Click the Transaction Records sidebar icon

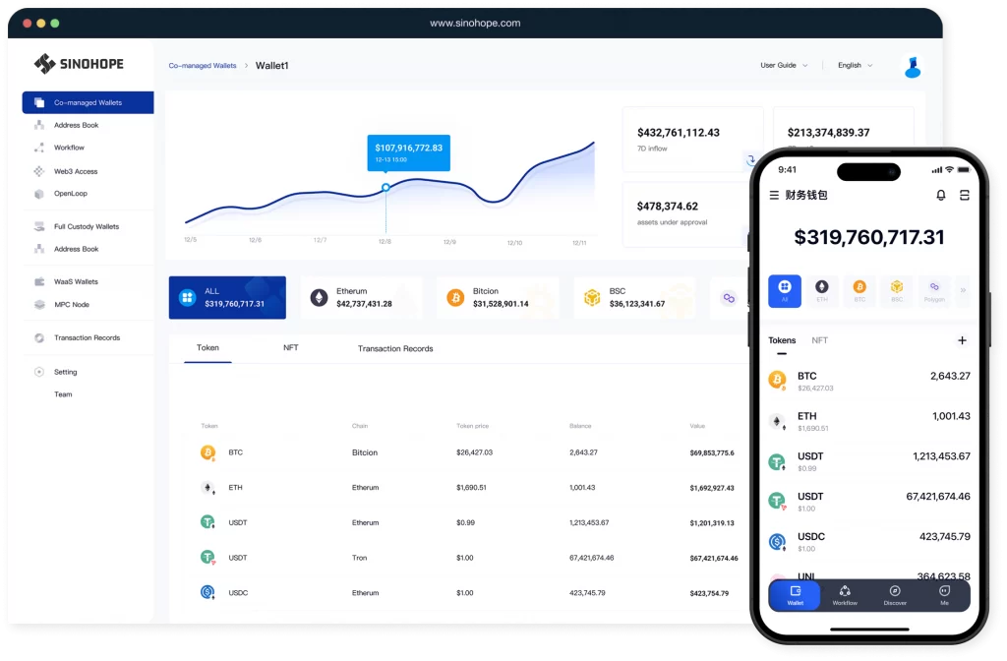[x=39, y=338]
